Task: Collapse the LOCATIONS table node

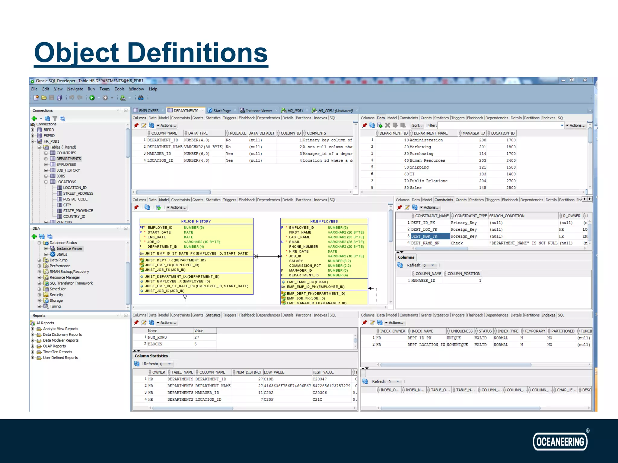Action: [46, 182]
